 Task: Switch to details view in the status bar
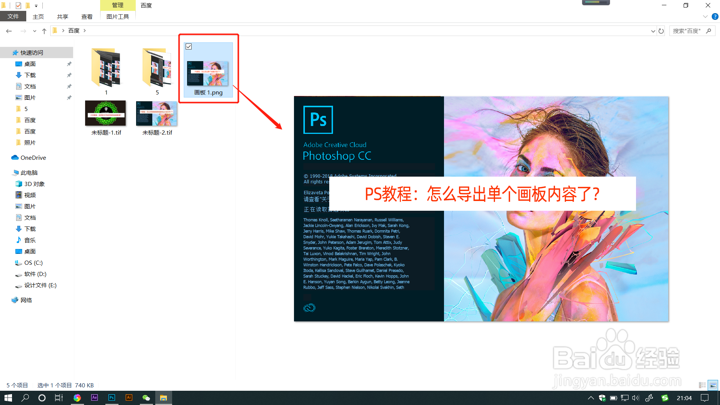702,385
